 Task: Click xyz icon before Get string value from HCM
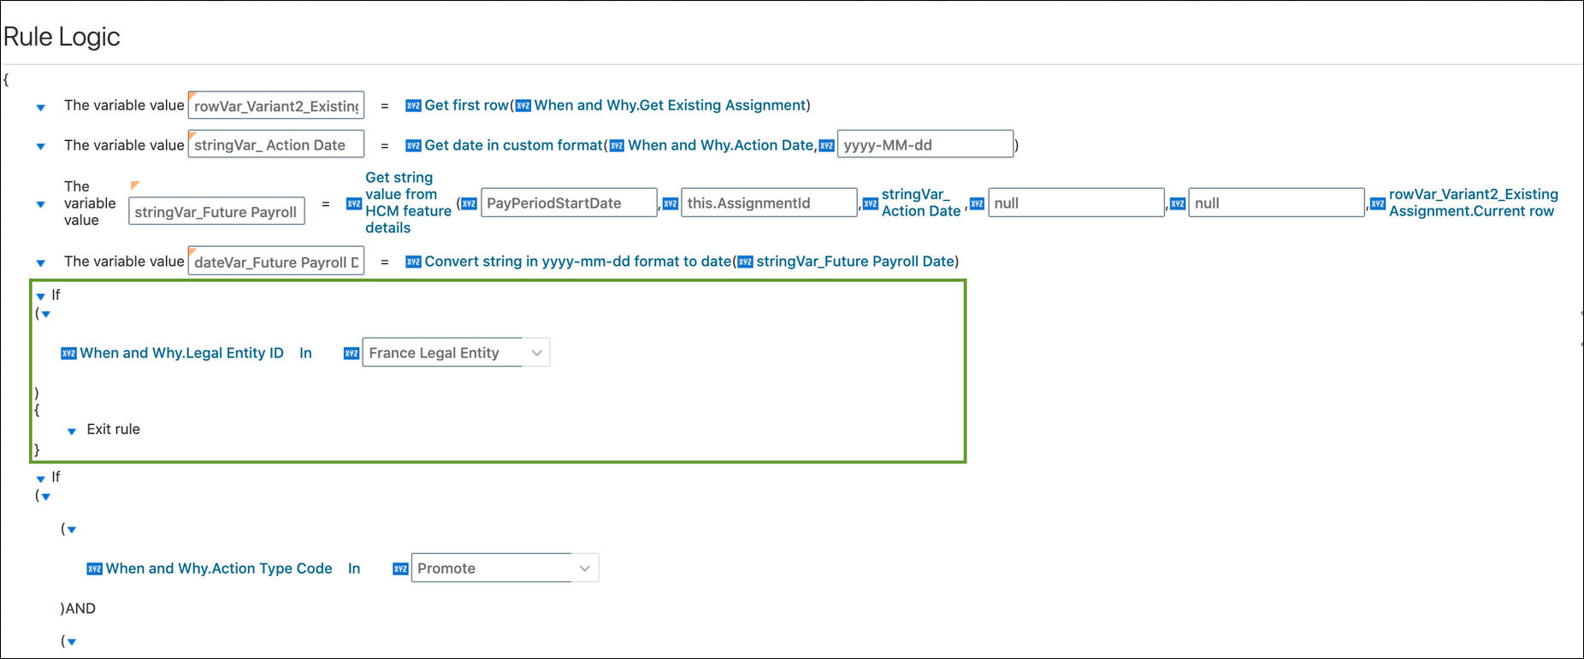353,203
